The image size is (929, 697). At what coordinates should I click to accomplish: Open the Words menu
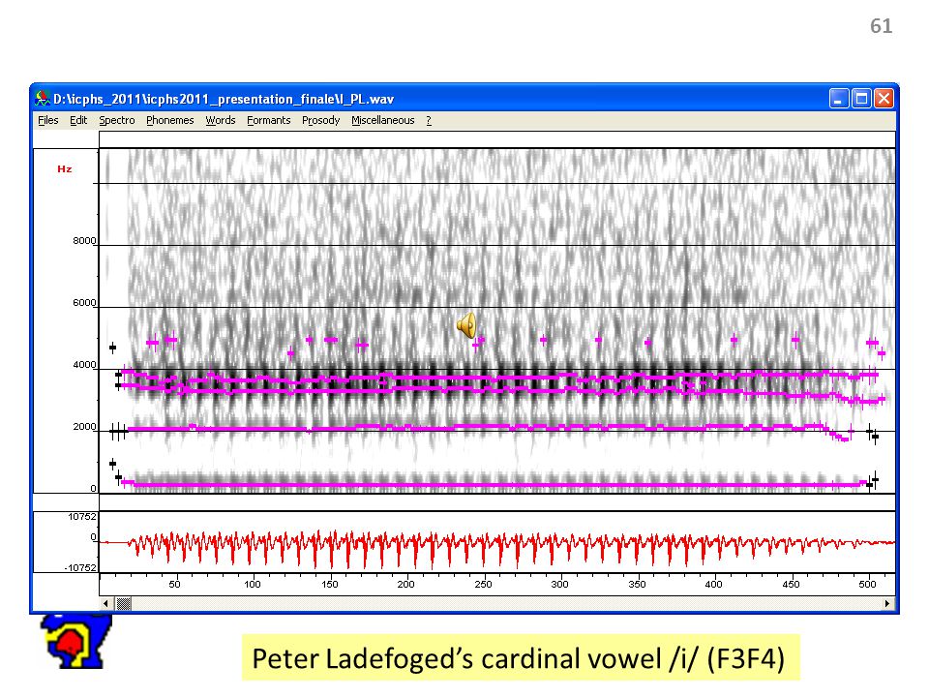[221, 120]
